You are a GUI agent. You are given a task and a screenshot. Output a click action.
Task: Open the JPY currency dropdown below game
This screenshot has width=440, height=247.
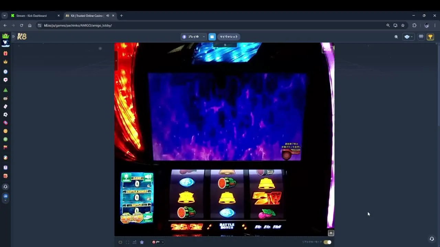tap(158, 242)
